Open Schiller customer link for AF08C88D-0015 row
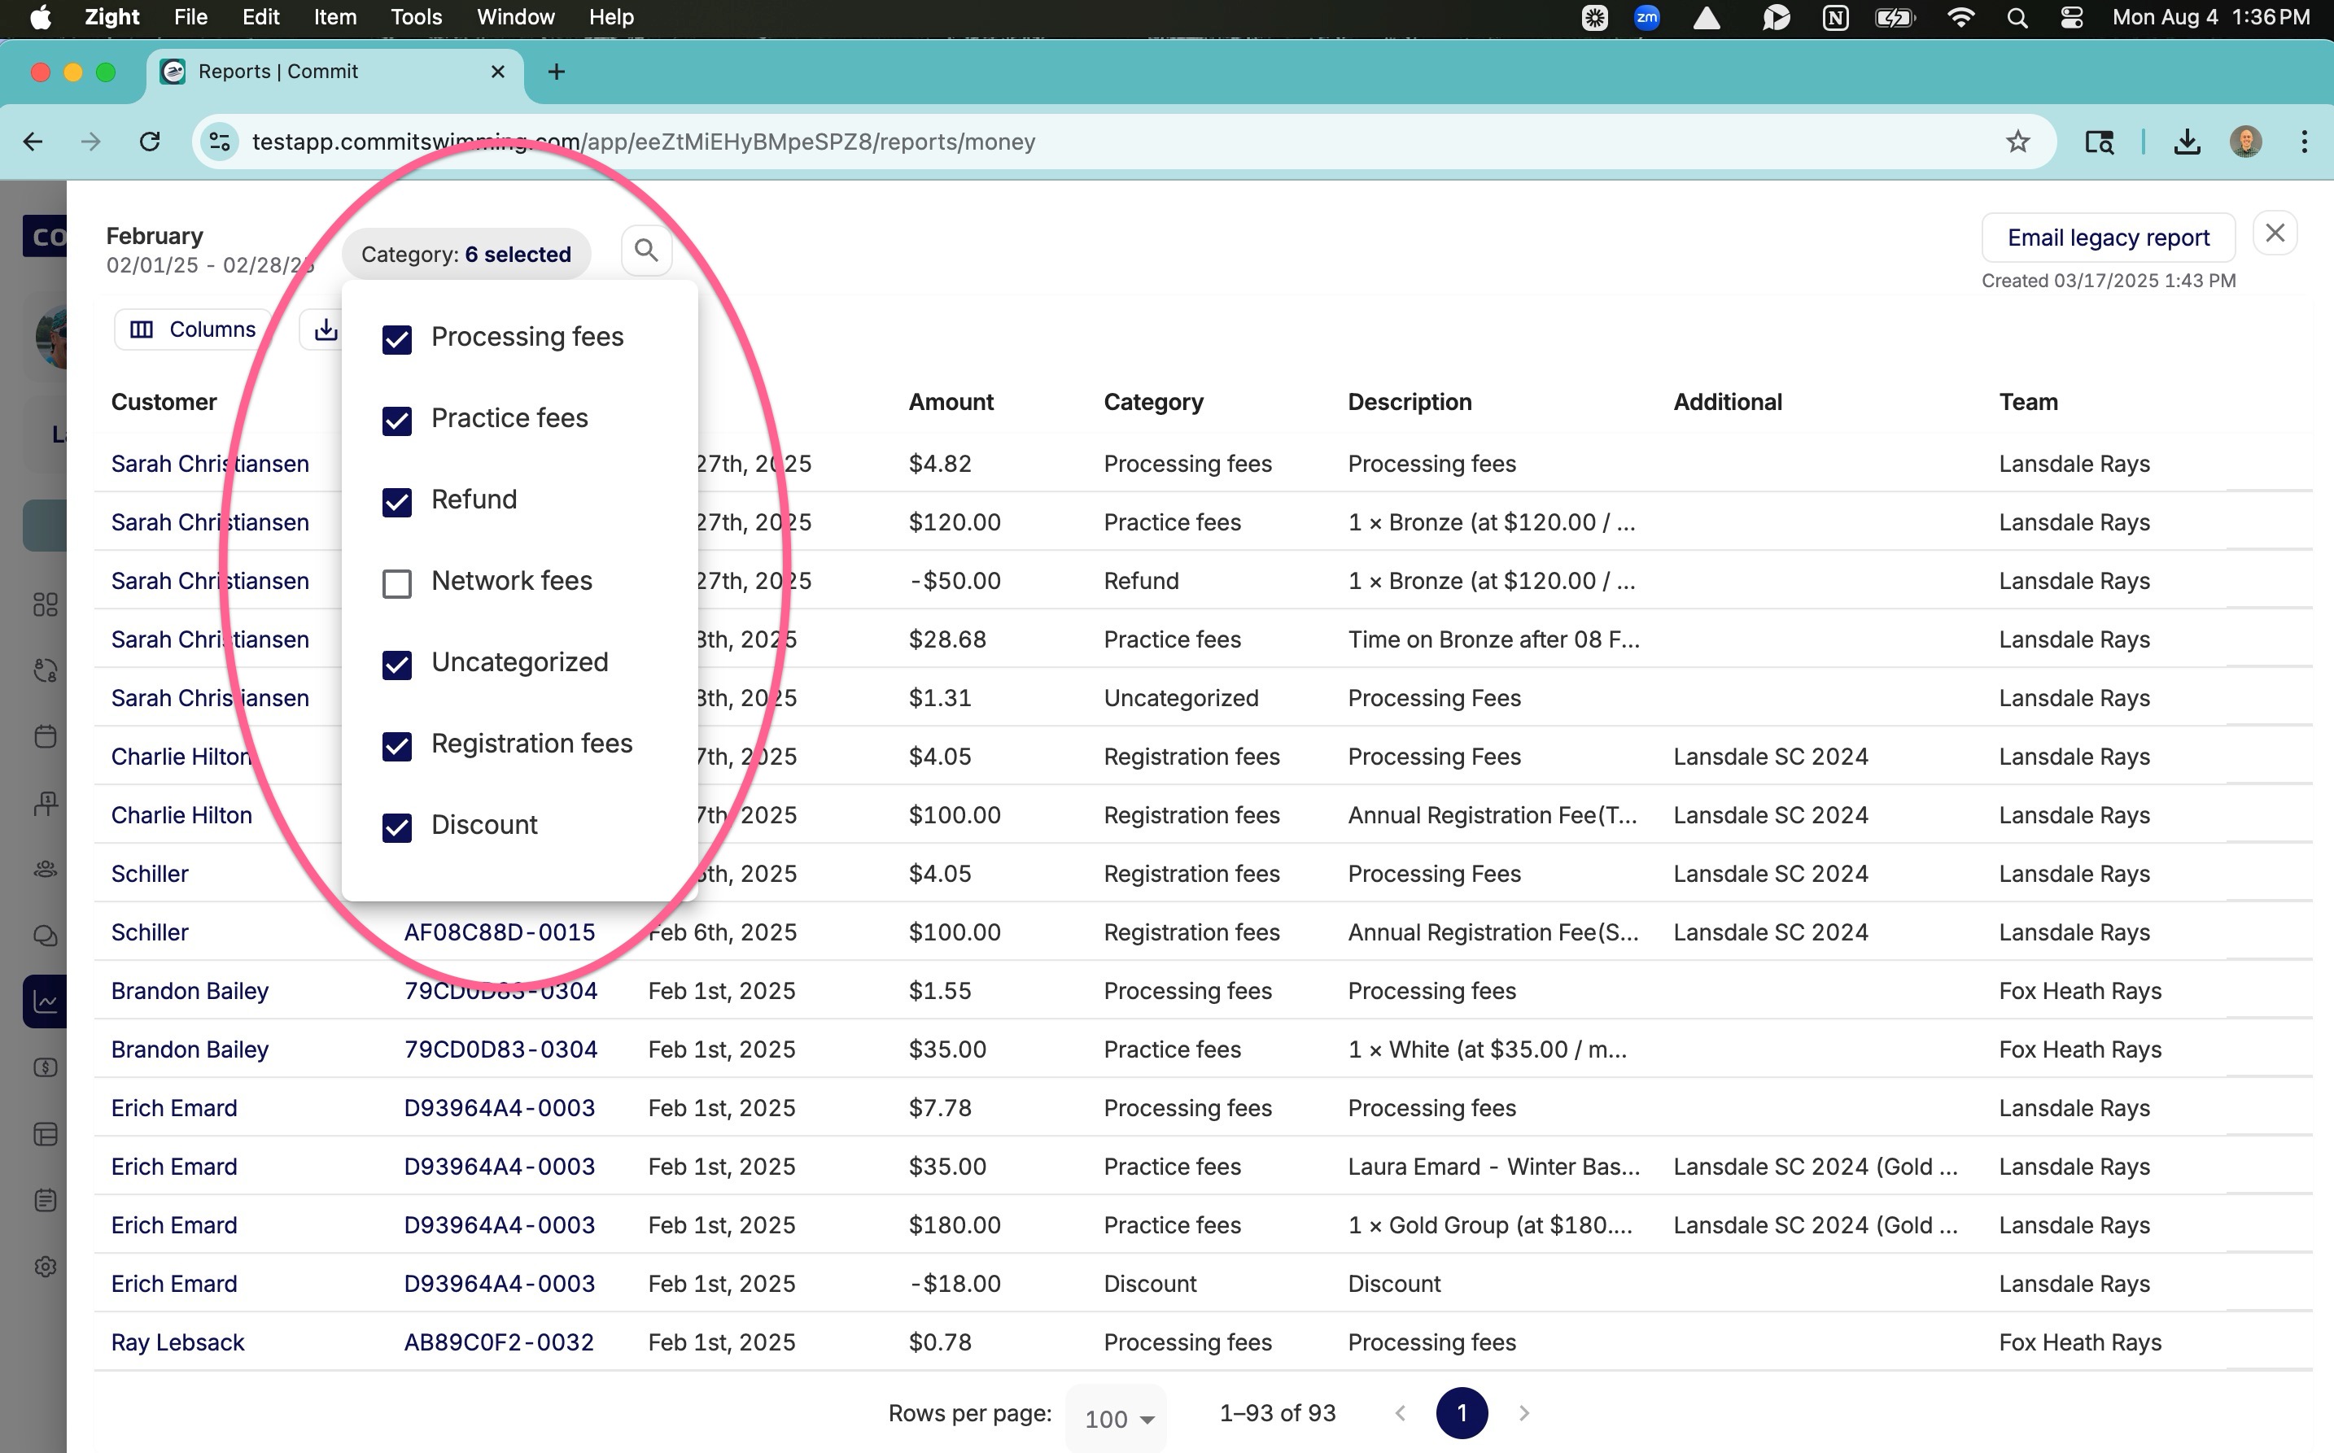 point(150,932)
